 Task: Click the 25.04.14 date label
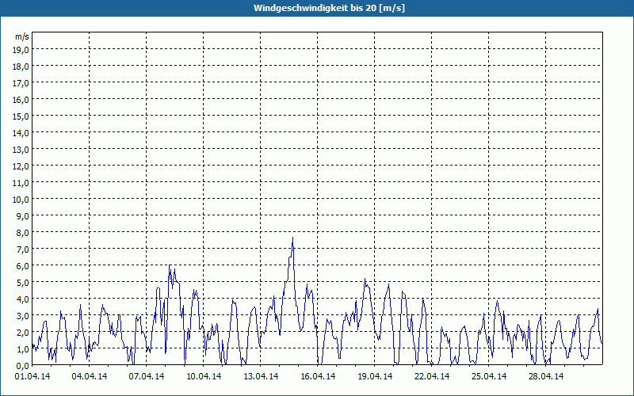pyautogui.click(x=489, y=377)
